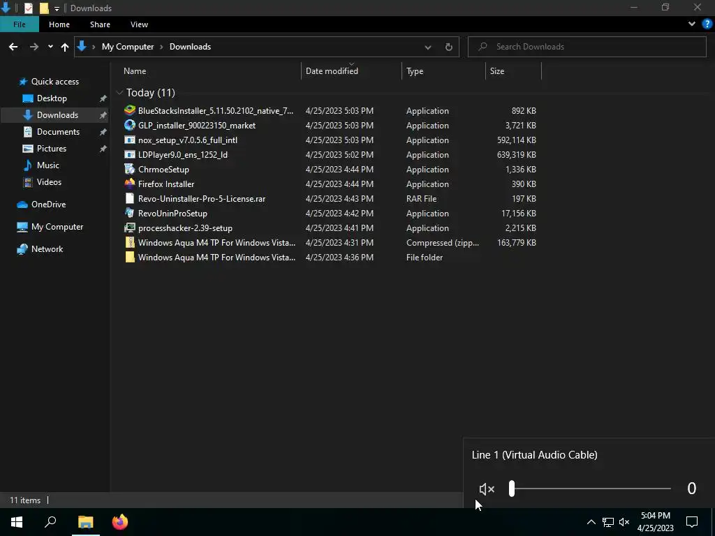Open address bar history dropdown

coord(428,47)
